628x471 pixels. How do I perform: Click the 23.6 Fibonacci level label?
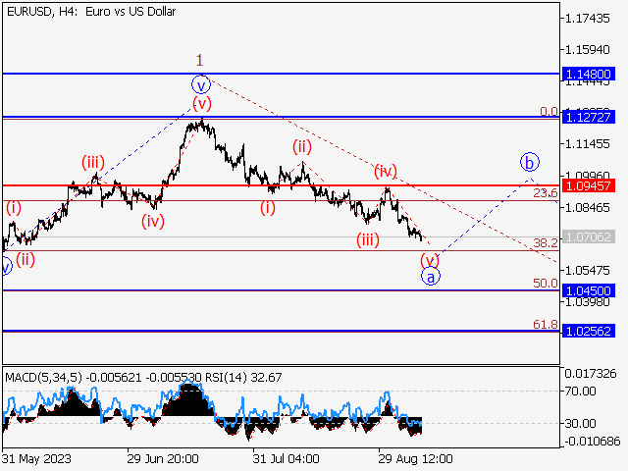pos(546,193)
